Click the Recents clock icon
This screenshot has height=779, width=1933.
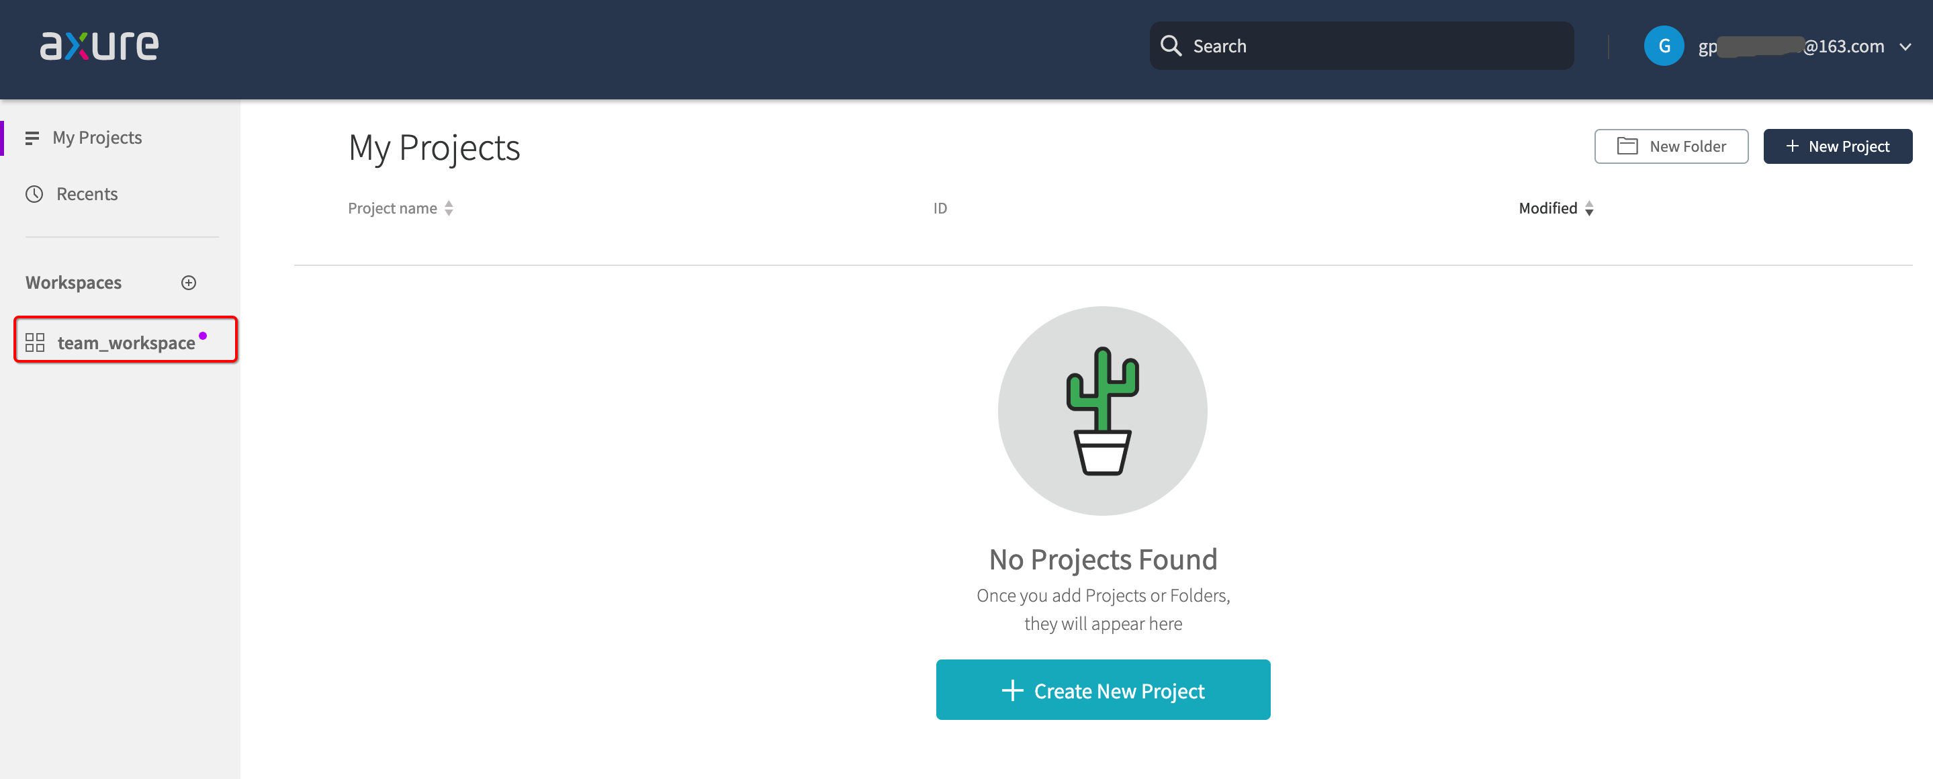(x=34, y=193)
